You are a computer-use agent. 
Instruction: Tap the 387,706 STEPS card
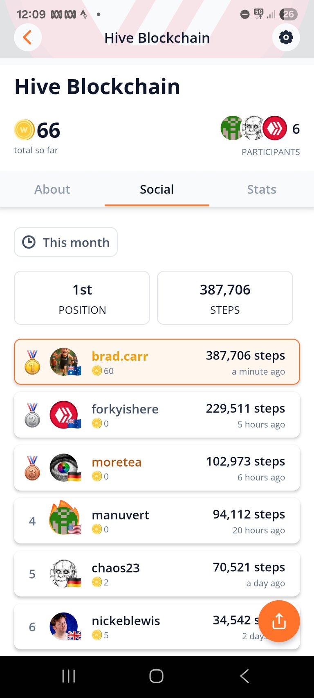coord(225,298)
